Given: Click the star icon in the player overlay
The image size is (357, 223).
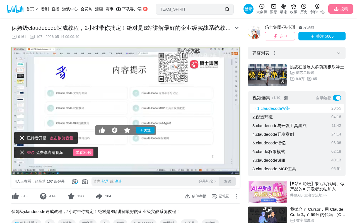Looking at the screenshot, I should 127,130.
